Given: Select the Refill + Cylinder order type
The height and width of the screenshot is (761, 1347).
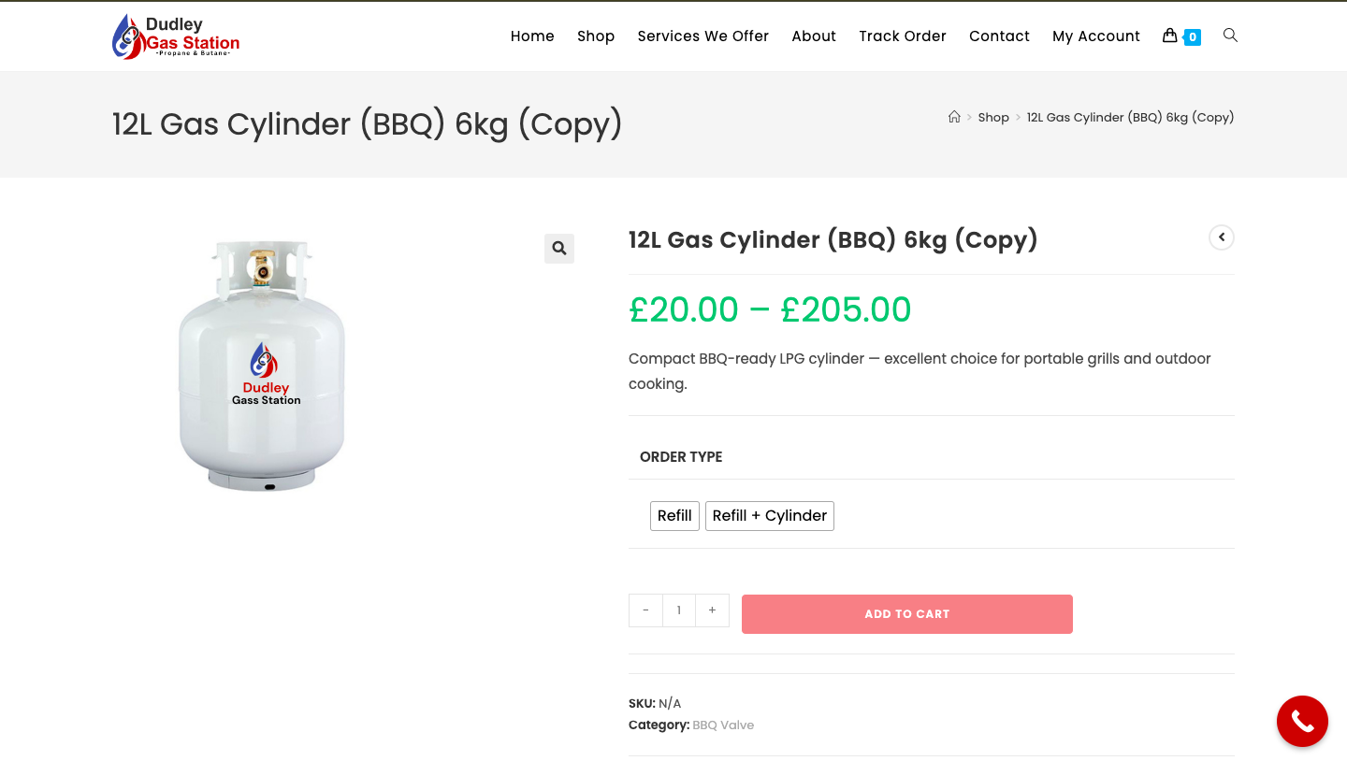Looking at the screenshot, I should [x=769, y=515].
